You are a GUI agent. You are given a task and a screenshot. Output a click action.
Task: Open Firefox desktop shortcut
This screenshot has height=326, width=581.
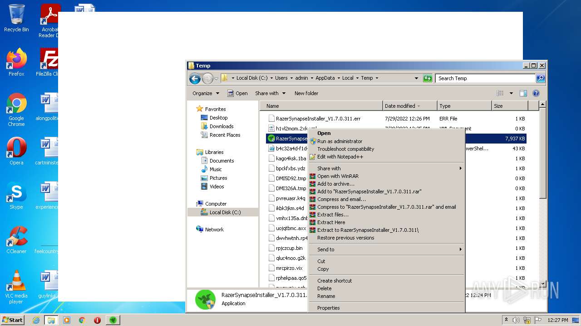16,62
